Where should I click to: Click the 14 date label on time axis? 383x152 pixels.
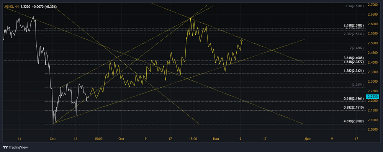point(20,139)
